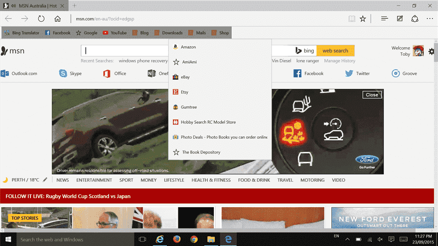This screenshot has width=438, height=246.
Task: Open Groove shortcut link
Action: (x=404, y=73)
